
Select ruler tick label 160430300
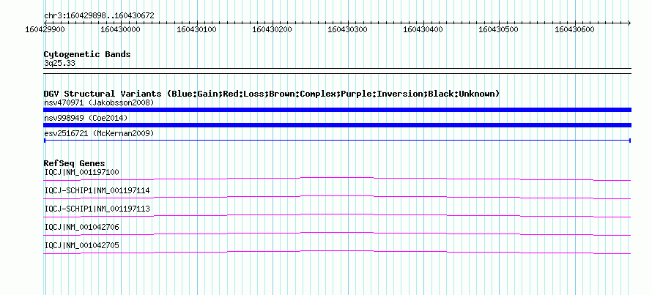tap(348, 29)
